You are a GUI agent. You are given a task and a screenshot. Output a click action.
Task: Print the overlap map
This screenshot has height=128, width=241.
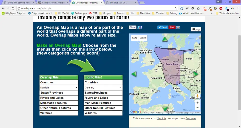coord(196,29)
